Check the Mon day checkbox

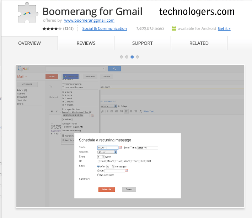tap(106, 161)
